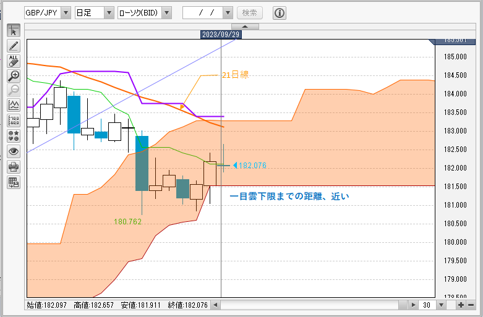Click the 179.500 price axis label

(455, 261)
